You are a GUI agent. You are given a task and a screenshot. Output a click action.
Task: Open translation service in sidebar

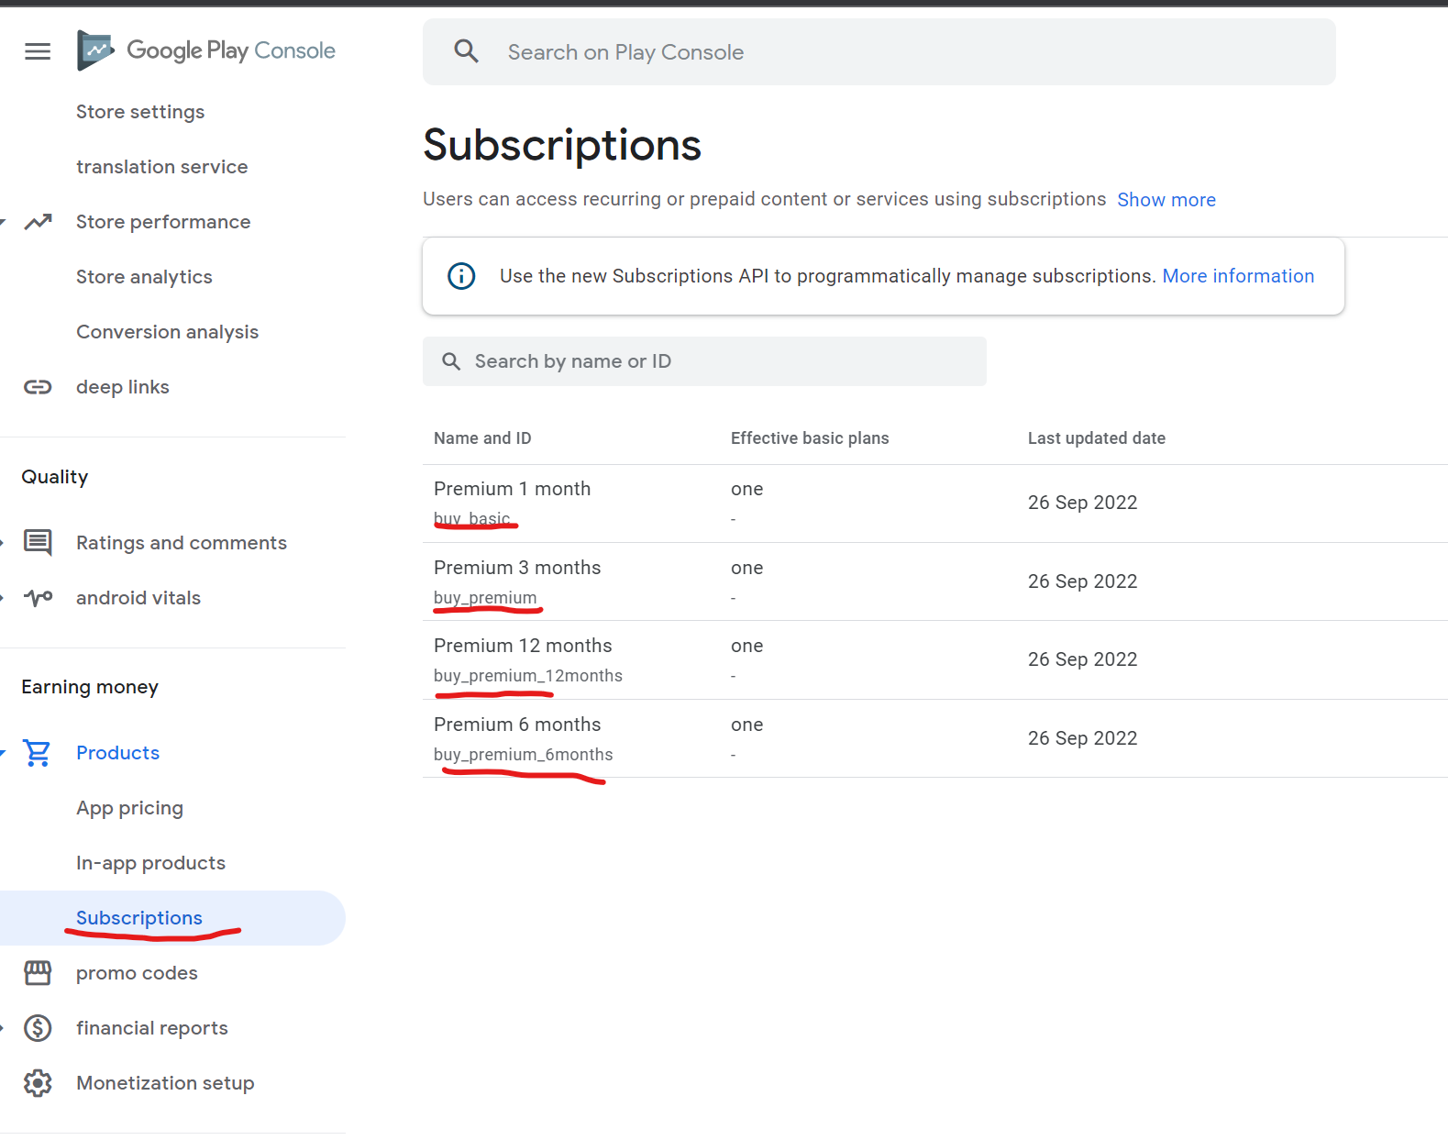(161, 167)
